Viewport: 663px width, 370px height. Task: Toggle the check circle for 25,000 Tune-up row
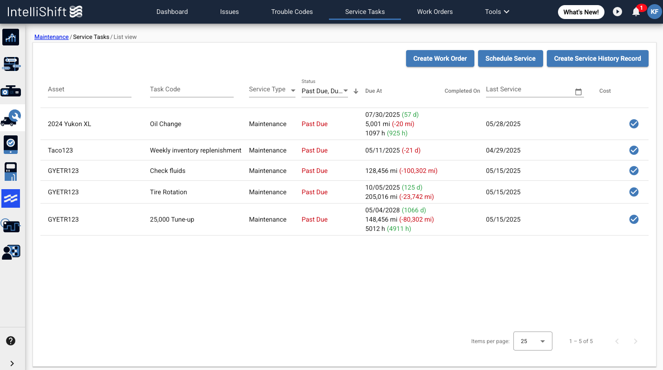(x=634, y=219)
